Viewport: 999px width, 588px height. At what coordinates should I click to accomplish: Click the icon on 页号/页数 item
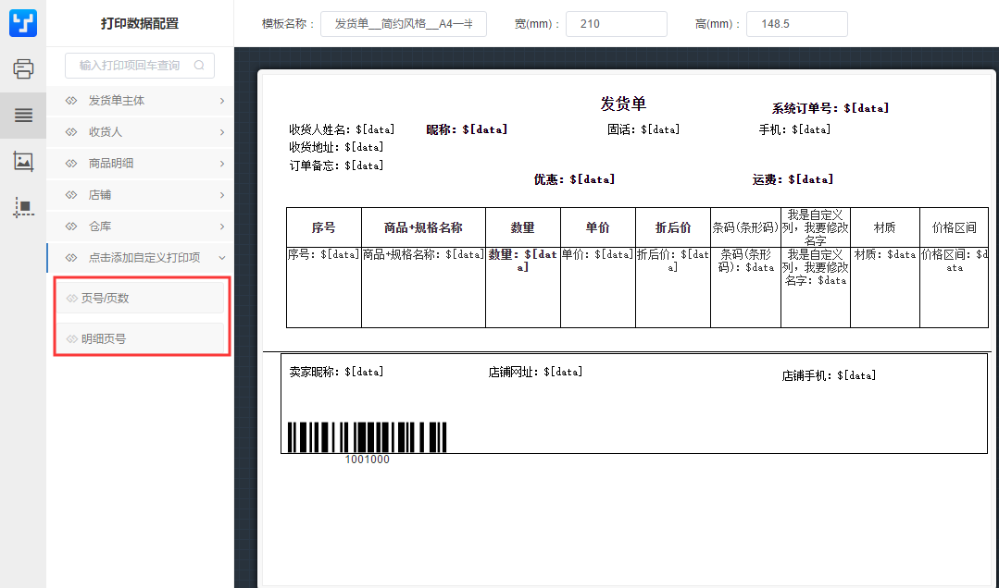(x=72, y=299)
